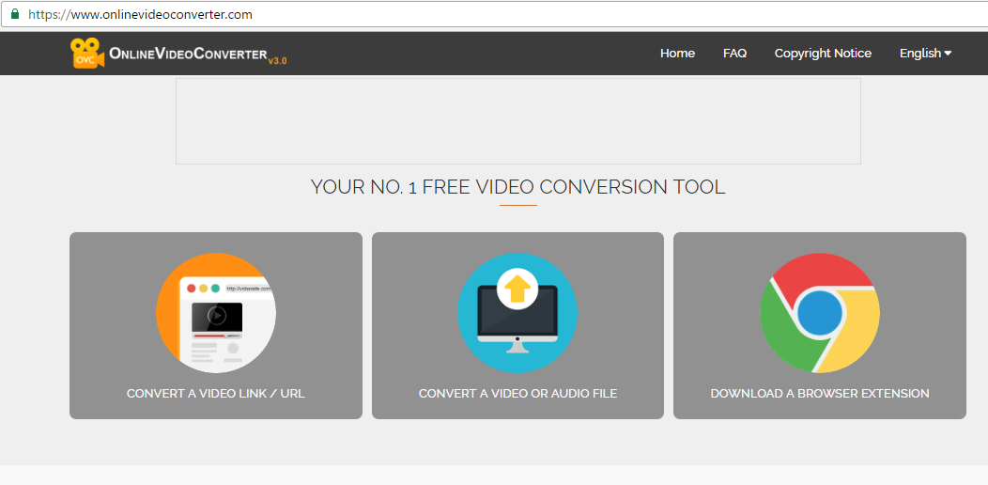The width and height of the screenshot is (988, 485).
Task: Click the OnlineVideoConverter v3.0 site title
Action: click(x=198, y=55)
